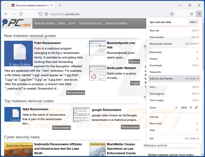Open the Futm ransomware thumbnail image
This screenshot has width=205, height=157.
point(18,54)
